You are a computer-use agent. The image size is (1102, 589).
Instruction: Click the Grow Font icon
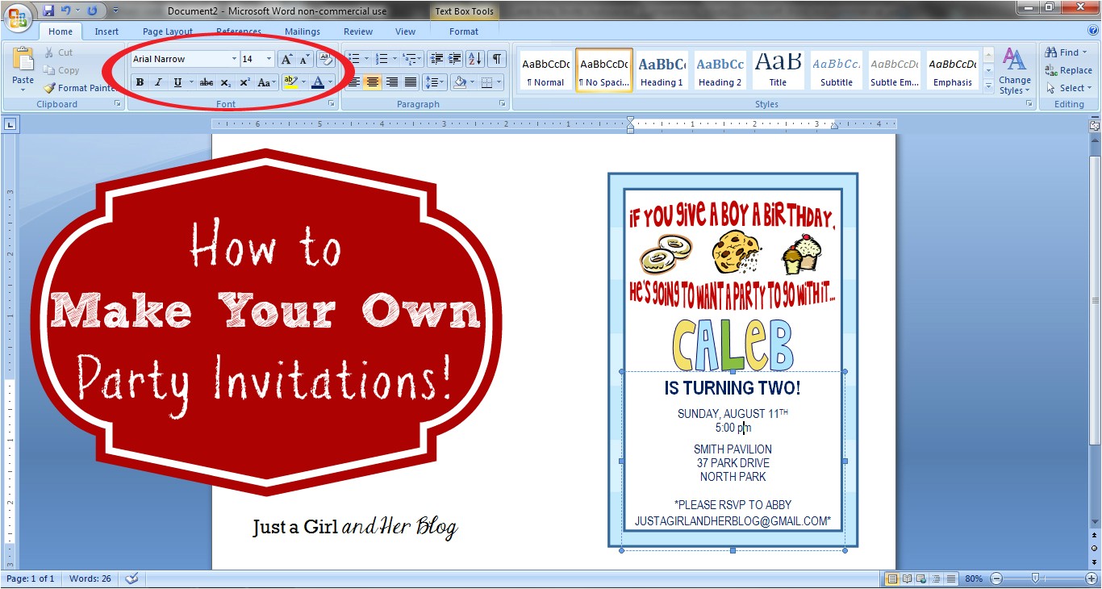point(286,58)
